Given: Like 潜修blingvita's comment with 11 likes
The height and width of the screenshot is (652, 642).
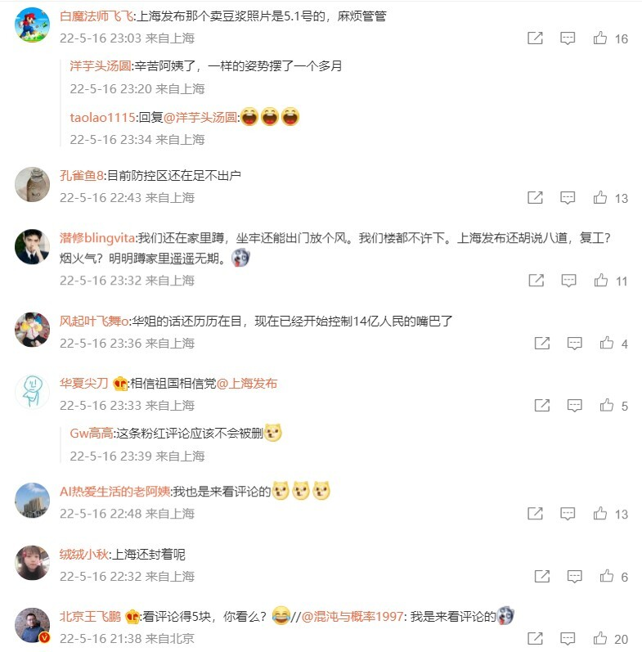Looking at the screenshot, I should [x=601, y=281].
